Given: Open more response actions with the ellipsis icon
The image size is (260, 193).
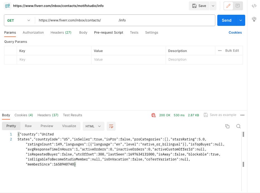Looking at the screenshot, I should click(242, 115).
